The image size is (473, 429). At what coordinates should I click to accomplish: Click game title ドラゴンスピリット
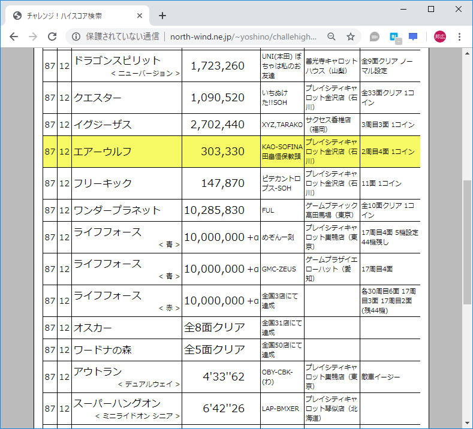[x=117, y=61]
